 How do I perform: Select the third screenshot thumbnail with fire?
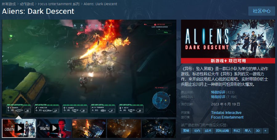click(x=89, y=128)
